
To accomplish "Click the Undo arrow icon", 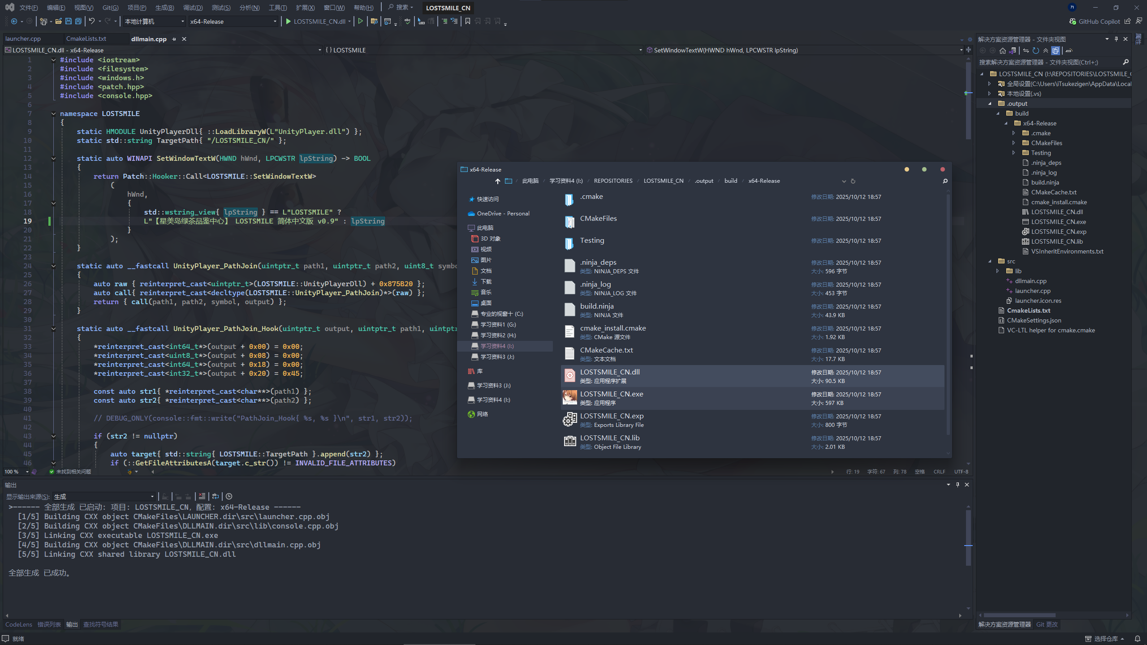I will pyautogui.click(x=92, y=21).
